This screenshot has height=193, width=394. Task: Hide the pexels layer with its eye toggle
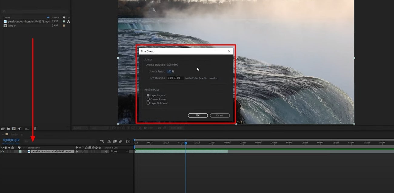pyautogui.click(x=2, y=151)
